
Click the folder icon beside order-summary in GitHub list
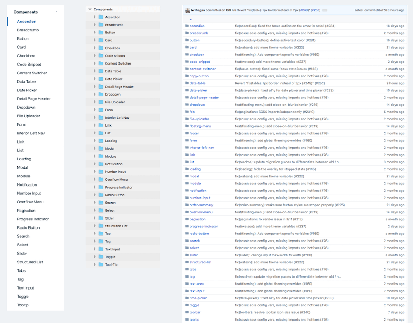(187, 205)
